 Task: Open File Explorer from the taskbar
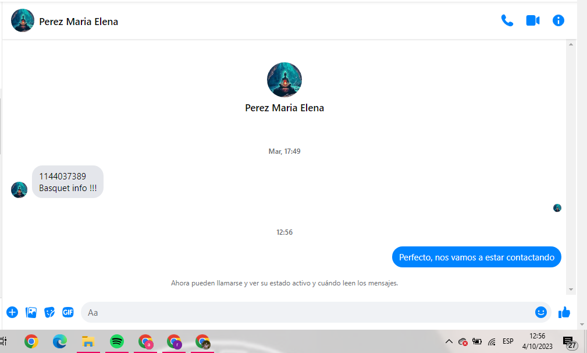[88, 341]
